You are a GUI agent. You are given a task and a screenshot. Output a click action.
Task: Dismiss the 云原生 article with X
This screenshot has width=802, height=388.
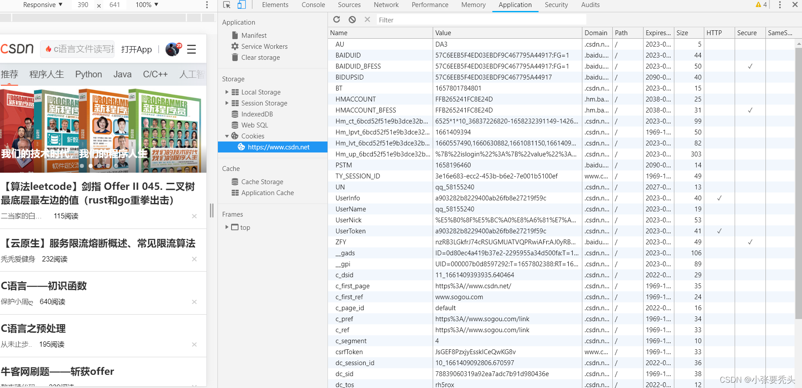point(194,259)
